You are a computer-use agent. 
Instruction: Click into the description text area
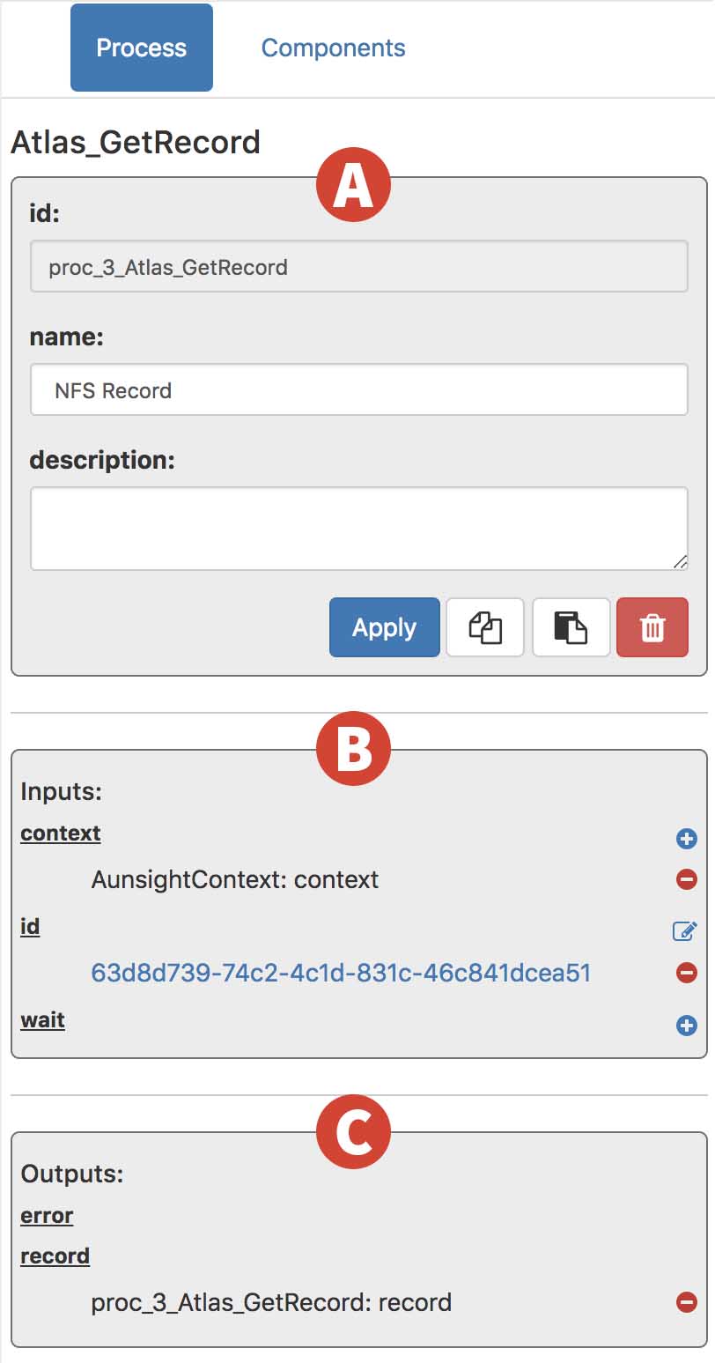click(x=359, y=529)
